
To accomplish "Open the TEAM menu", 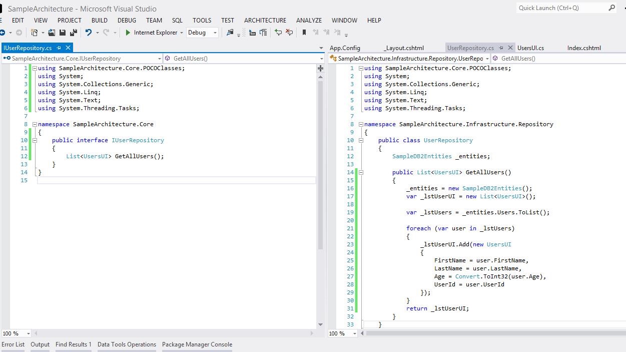I will [x=154, y=20].
